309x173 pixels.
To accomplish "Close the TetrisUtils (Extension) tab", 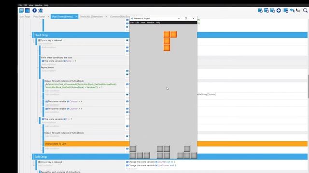I will pos(106,17).
